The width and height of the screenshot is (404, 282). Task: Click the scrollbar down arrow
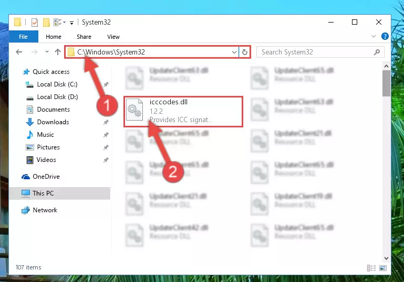tap(386, 258)
